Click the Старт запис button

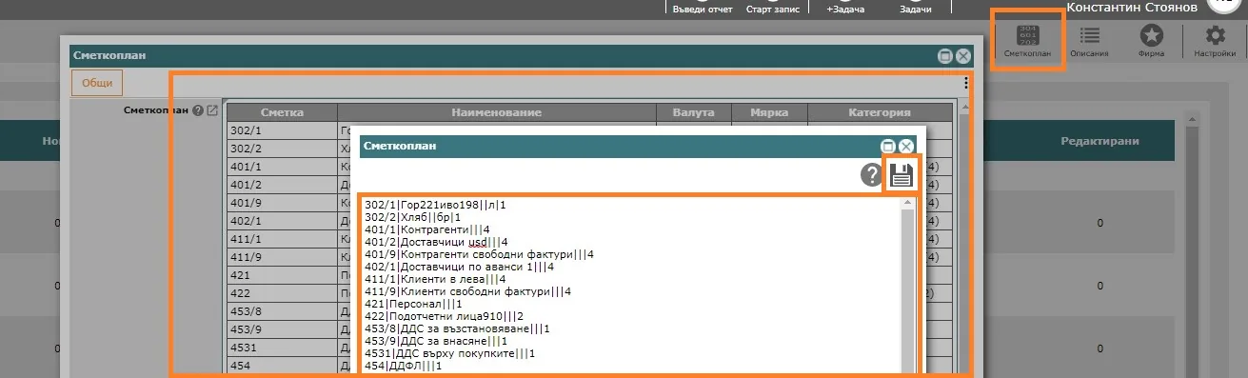pos(772,8)
